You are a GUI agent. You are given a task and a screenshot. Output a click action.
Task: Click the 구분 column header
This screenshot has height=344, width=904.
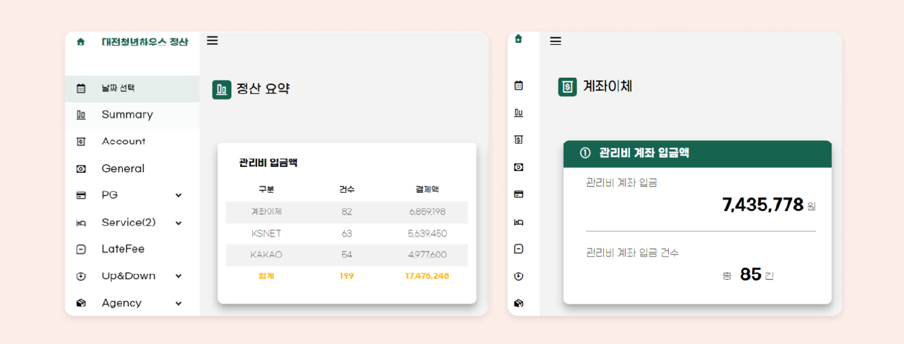coord(266,189)
